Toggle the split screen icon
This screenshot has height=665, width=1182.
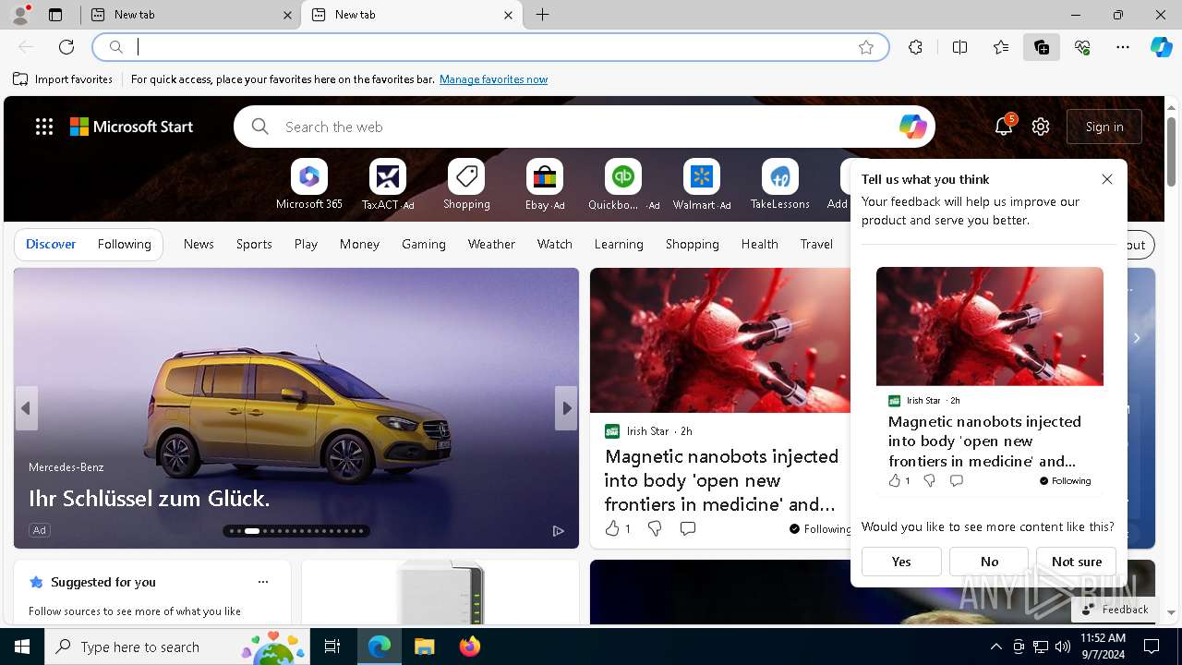pyautogui.click(x=959, y=47)
